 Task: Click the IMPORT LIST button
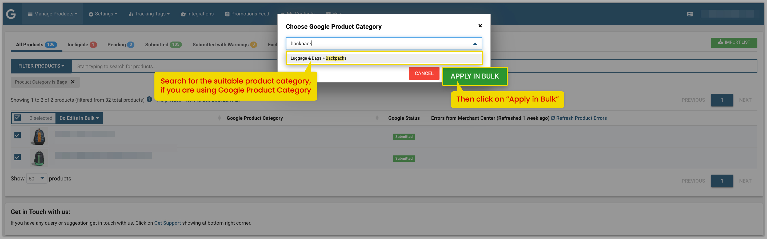coord(734,43)
